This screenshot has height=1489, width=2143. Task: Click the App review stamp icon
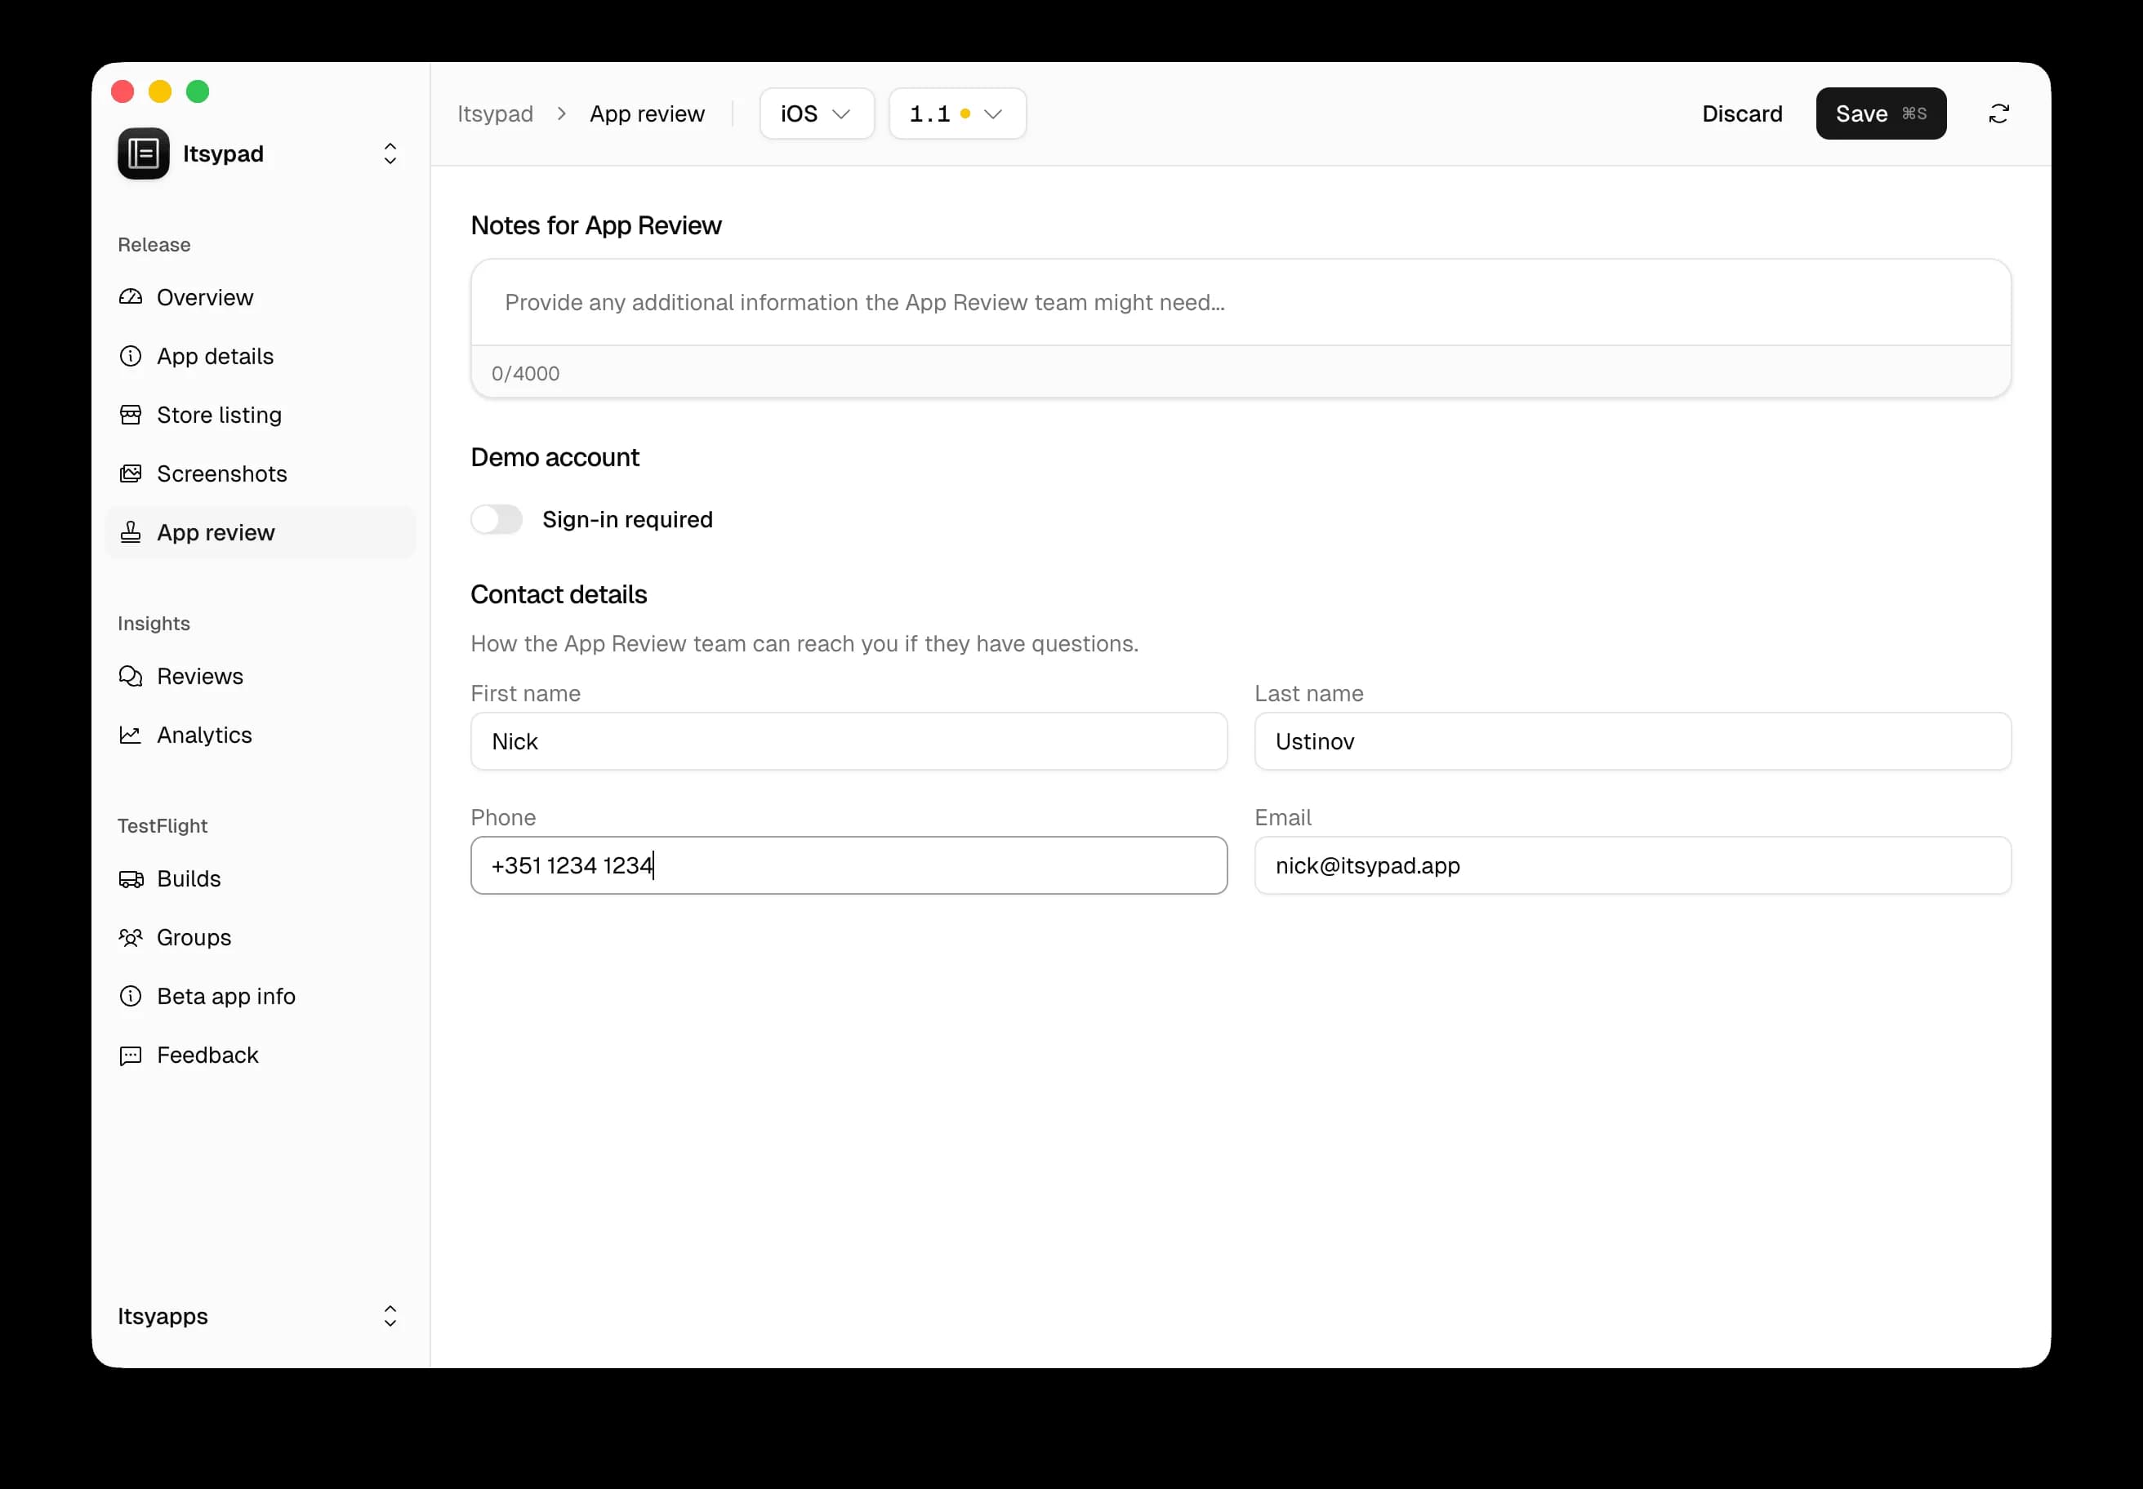pyautogui.click(x=131, y=533)
